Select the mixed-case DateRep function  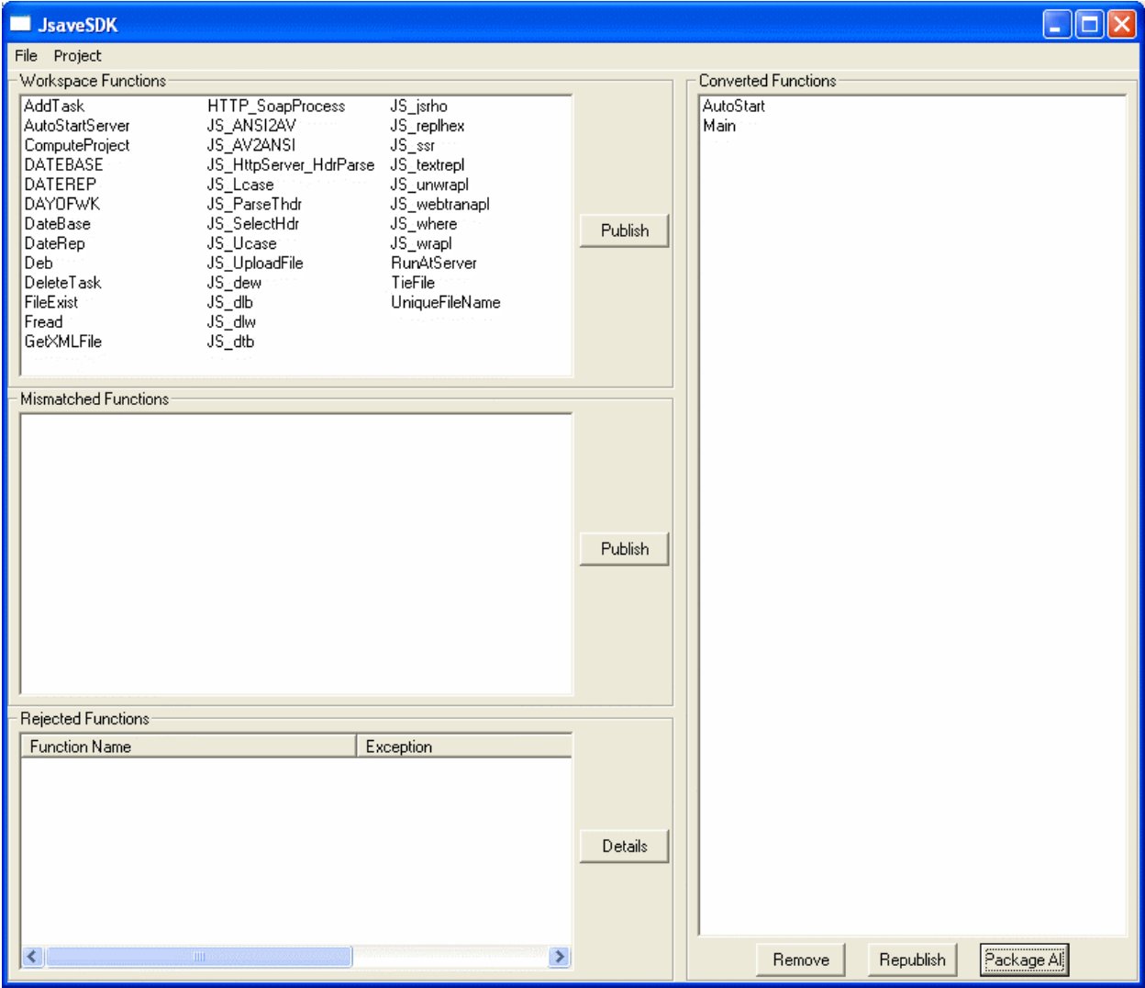click(x=54, y=243)
